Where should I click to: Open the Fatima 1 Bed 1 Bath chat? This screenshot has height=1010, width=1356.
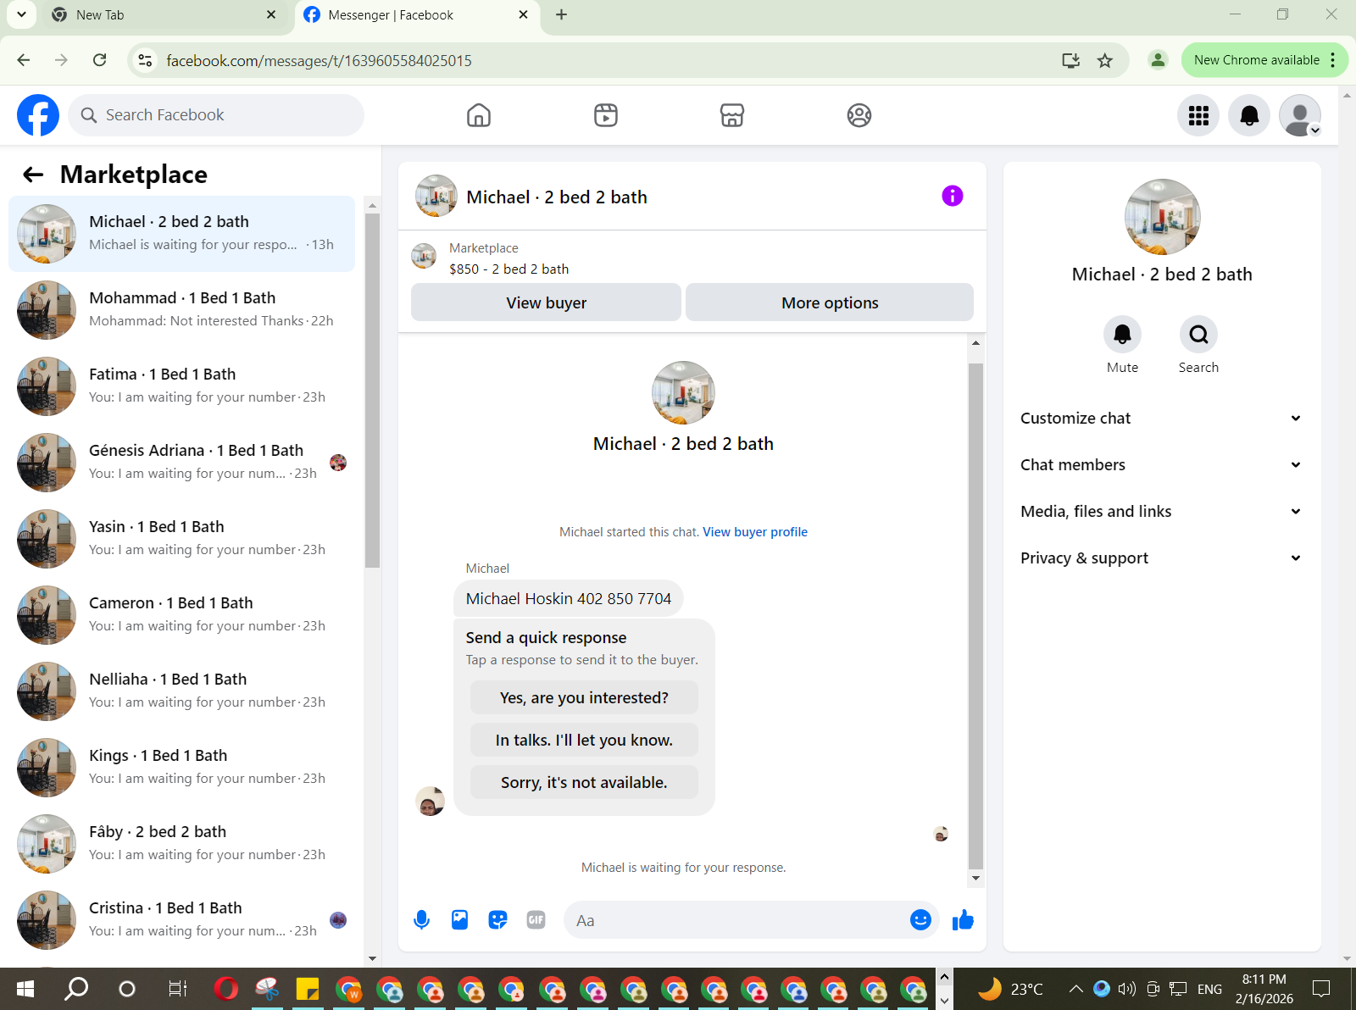(x=182, y=386)
